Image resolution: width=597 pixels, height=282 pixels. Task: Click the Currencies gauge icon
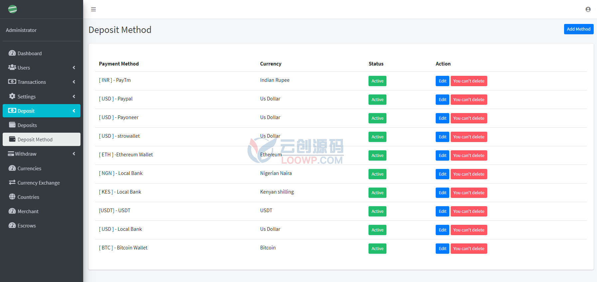(12, 168)
